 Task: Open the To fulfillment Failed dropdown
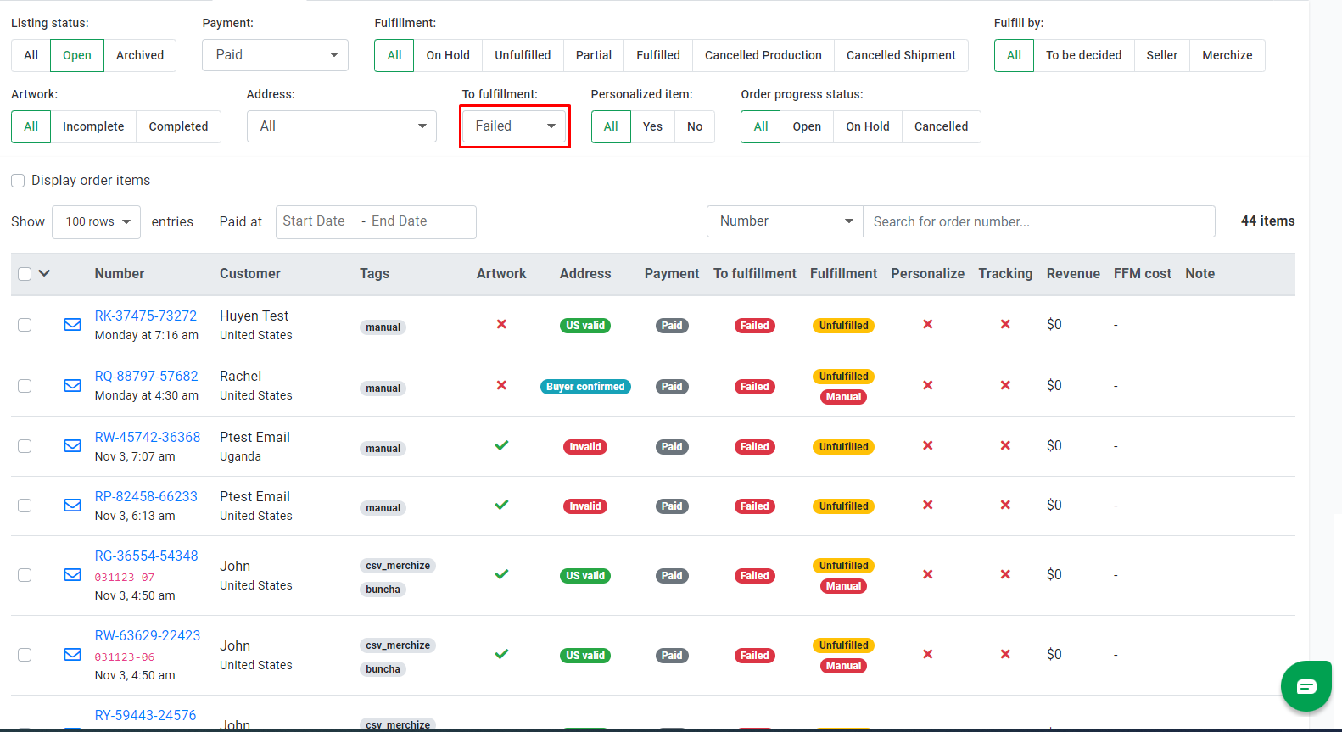[x=515, y=126]
